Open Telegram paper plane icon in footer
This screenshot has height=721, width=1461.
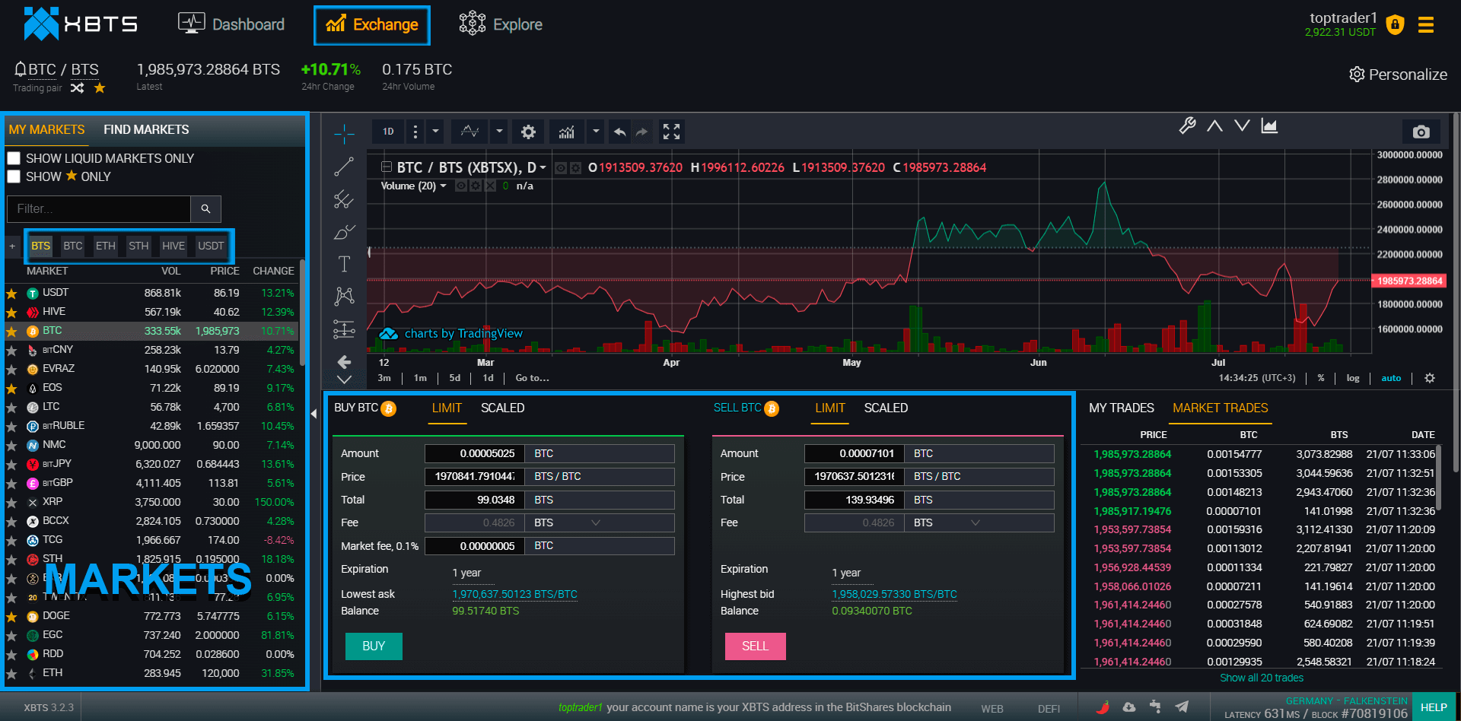pyautogui.click(x=1181, y=707)
